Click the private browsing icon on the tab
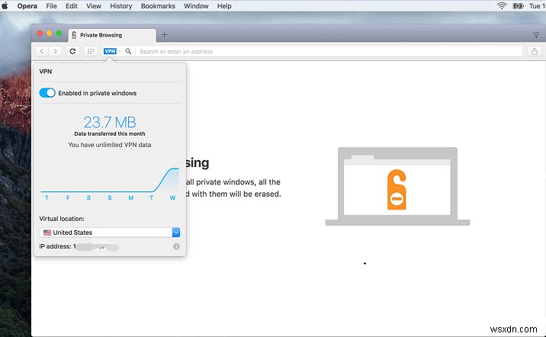The height and width of the screenshot is (337, 546). (74, 35)
